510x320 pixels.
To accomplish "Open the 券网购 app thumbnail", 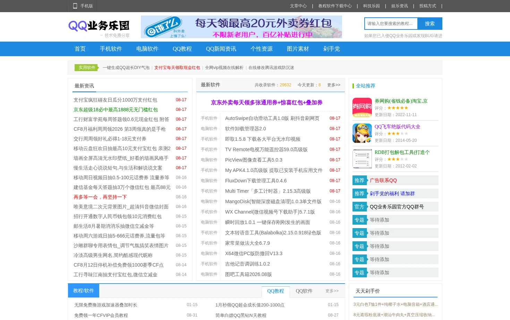I will (362, 107).
